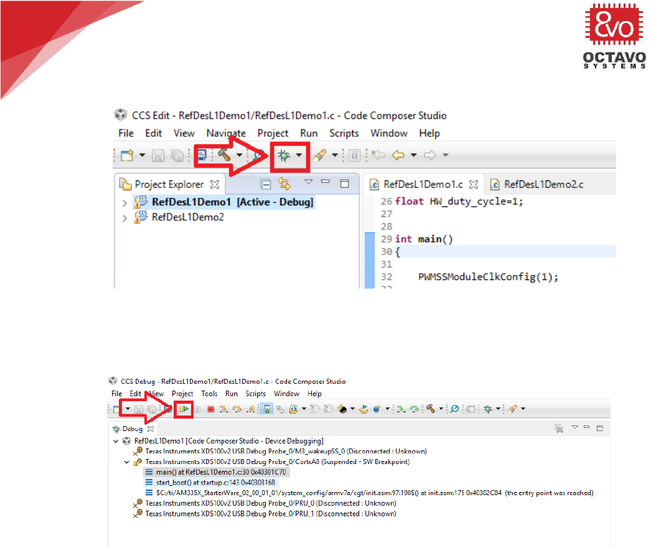Select the start_boot() at startup.c:143 stack frame

coord(210,483)
